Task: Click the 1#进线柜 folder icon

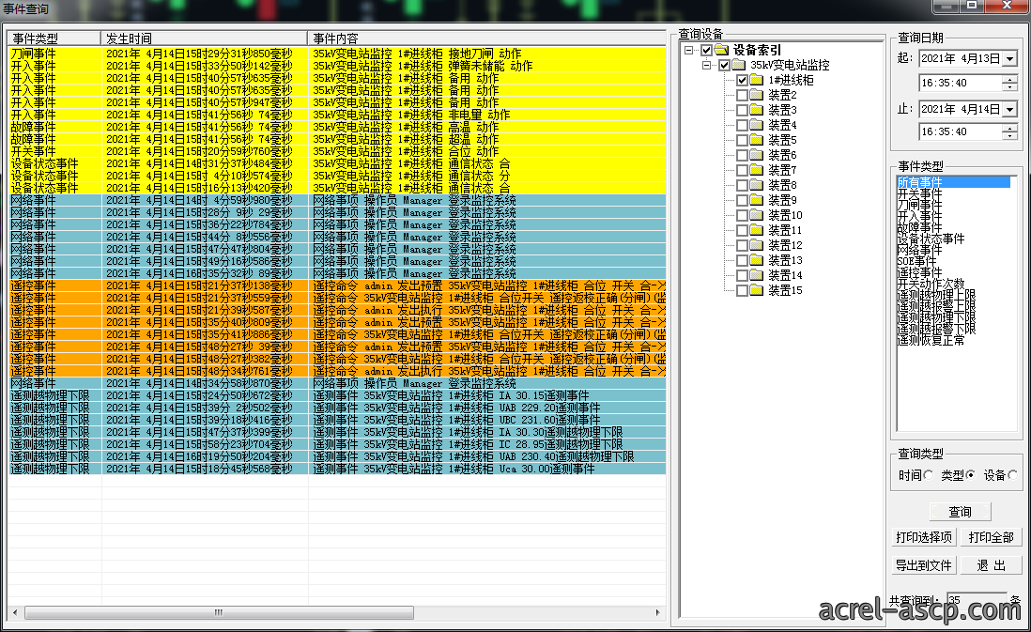Action: [757, 80]
